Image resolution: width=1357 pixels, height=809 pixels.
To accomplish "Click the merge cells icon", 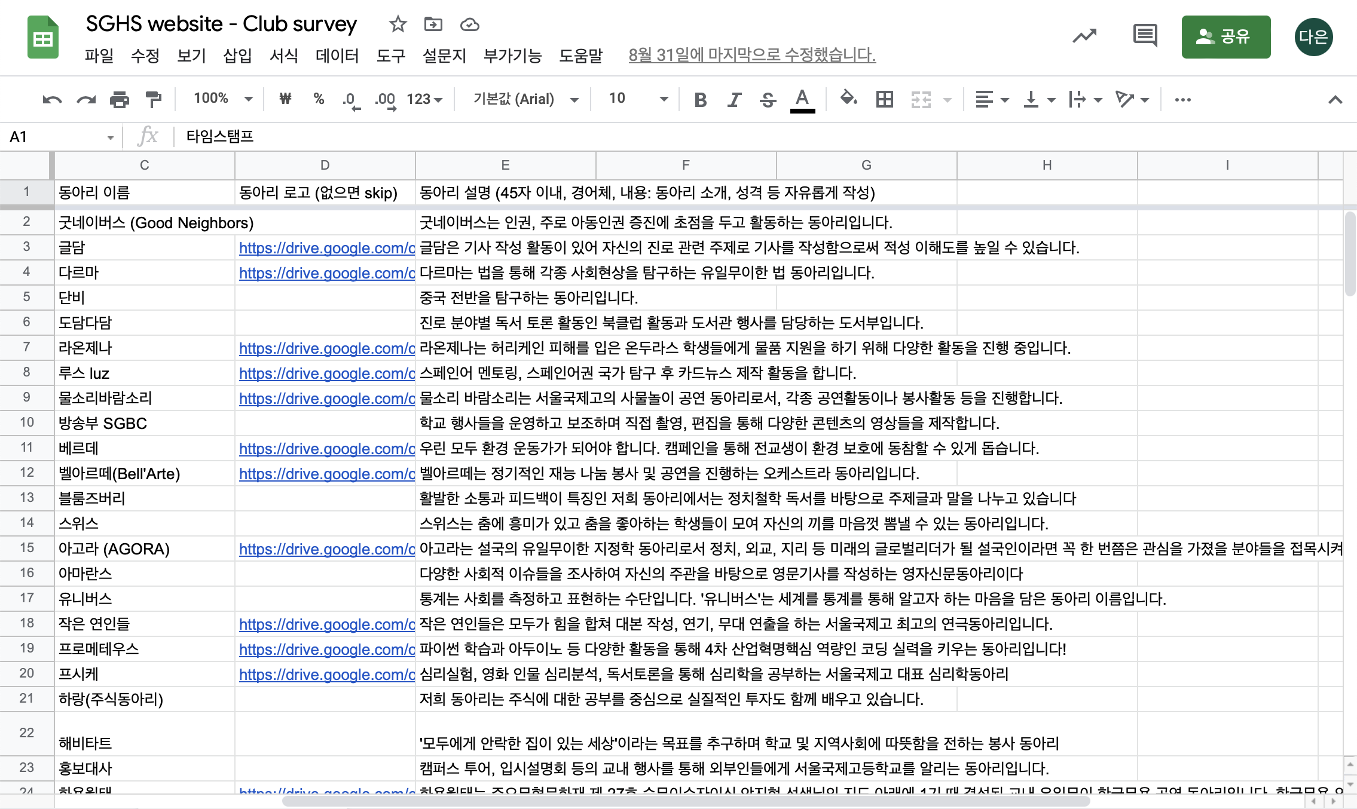I will [x=921, y=99].
